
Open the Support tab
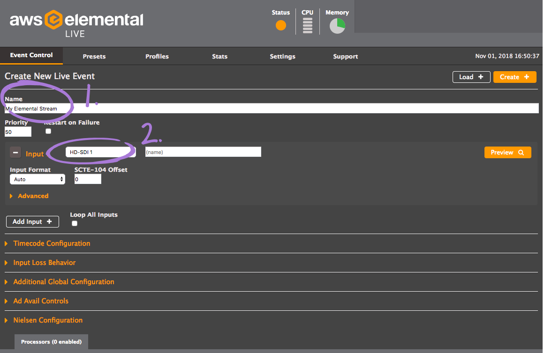(x=345, y=56)
